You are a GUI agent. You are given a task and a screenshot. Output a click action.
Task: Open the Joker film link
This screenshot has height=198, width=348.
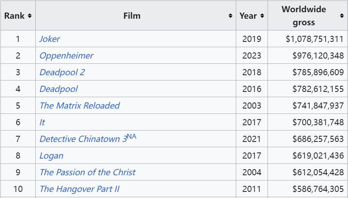click(50, 39)
